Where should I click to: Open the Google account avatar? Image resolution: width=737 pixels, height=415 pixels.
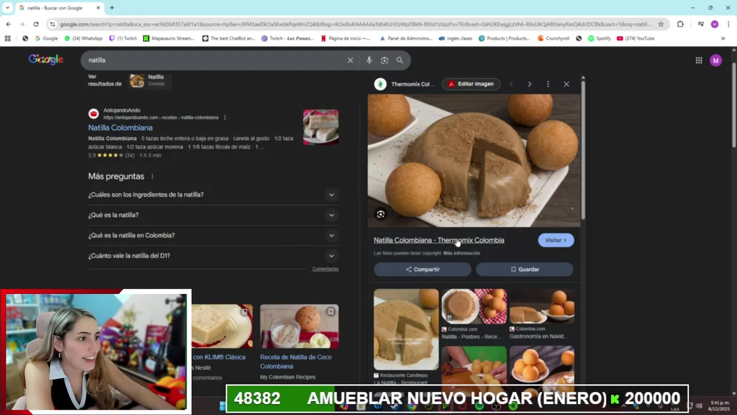(x=716, y=60)
